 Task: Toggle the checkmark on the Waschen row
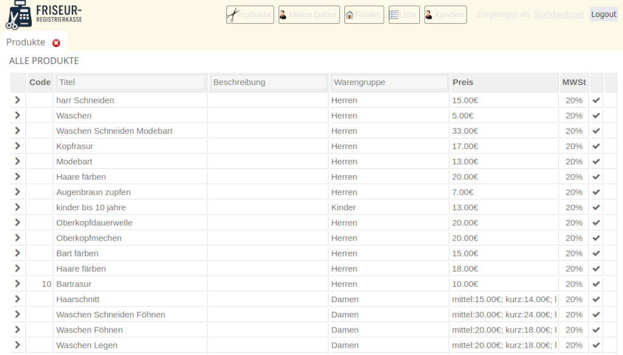tap(596, 115)
